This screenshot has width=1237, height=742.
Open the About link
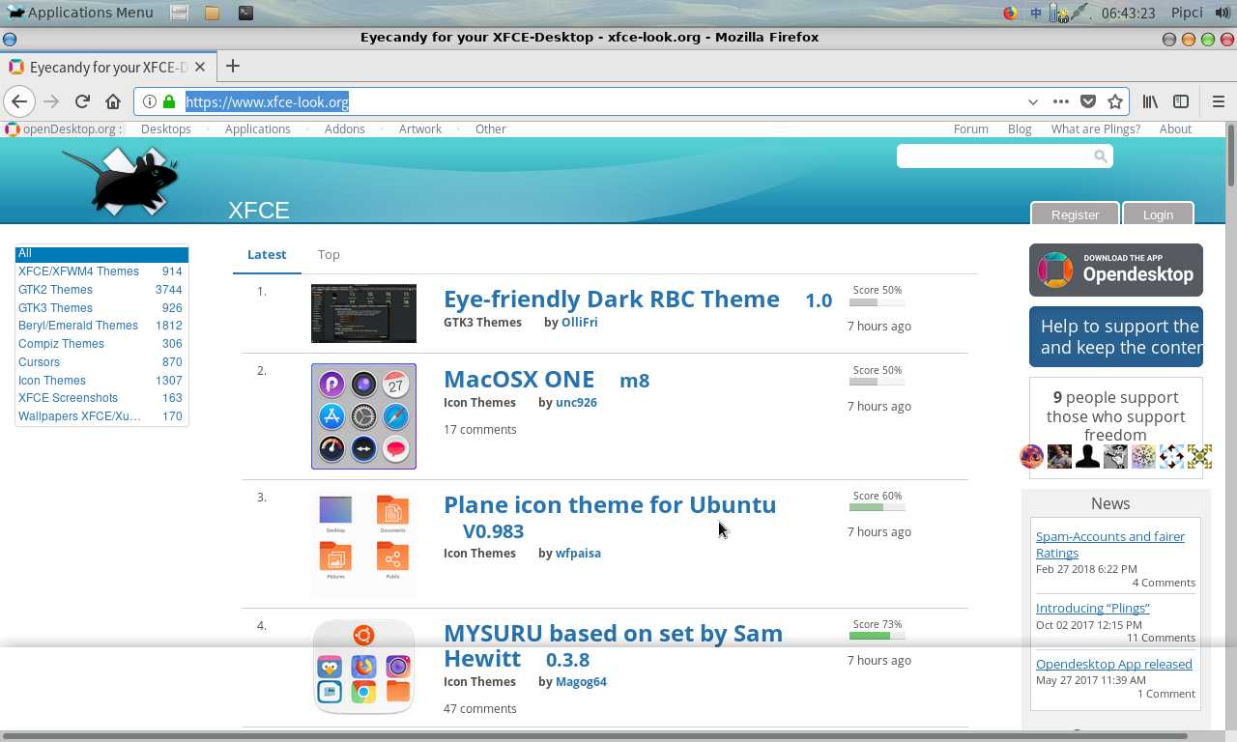(1175, 128)
